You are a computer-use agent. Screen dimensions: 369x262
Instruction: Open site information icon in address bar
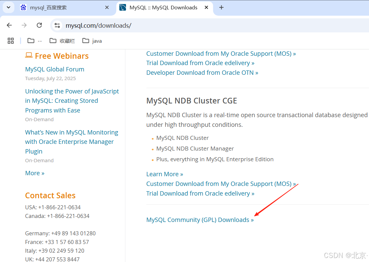coord(57,25)
